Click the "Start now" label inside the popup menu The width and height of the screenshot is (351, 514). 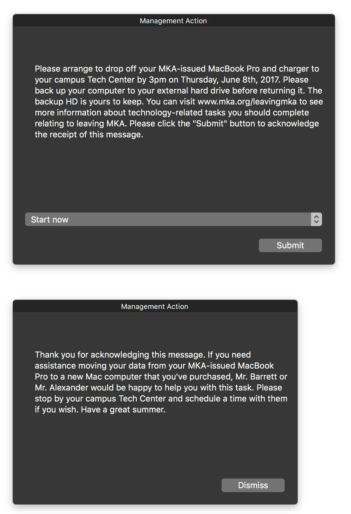tap(50, 220)
